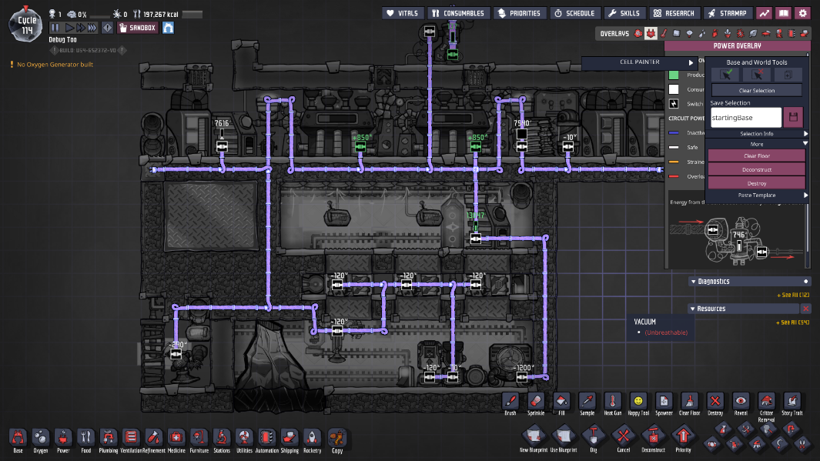Click the startingBase name text field
The image size is (820, 461).
pos(745,118)
